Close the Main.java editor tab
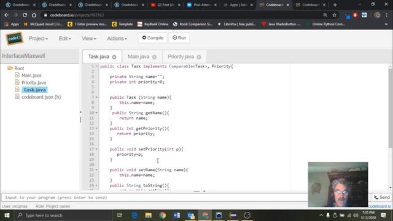 point(154,57)
